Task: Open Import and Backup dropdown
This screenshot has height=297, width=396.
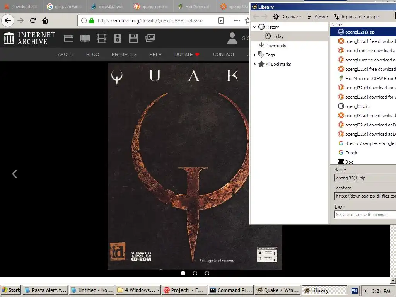Action: coord(357,17)
